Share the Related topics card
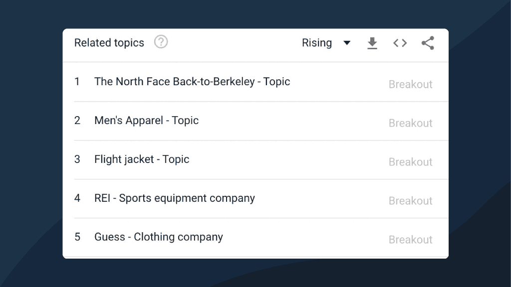The height and width of the screenshot is (287, 511). pos(428,43)
